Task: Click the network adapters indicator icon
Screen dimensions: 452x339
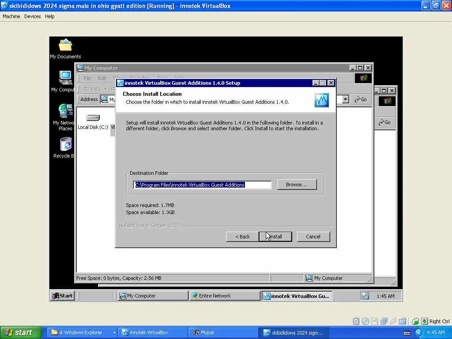Action: click(x=384, y=321)
